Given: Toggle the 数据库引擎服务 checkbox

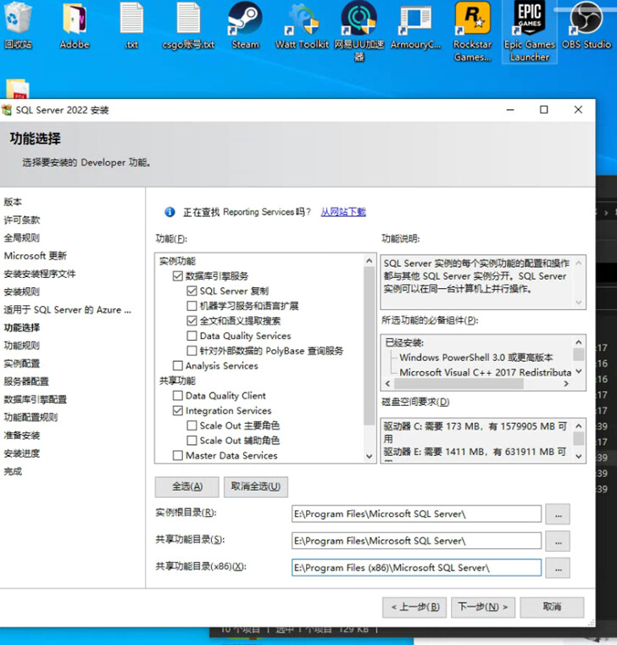Looking at the screenshot, I should [x=178, y=275].
